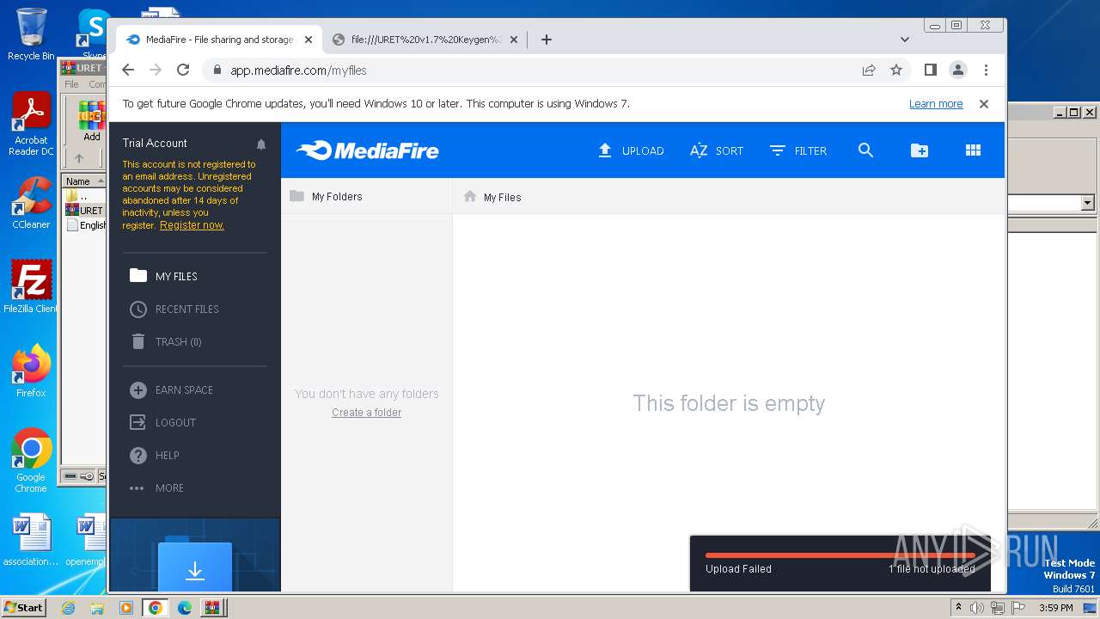Open Chrome from the taskbar
The image size is (1100, 619).
[x=156, y=608]
